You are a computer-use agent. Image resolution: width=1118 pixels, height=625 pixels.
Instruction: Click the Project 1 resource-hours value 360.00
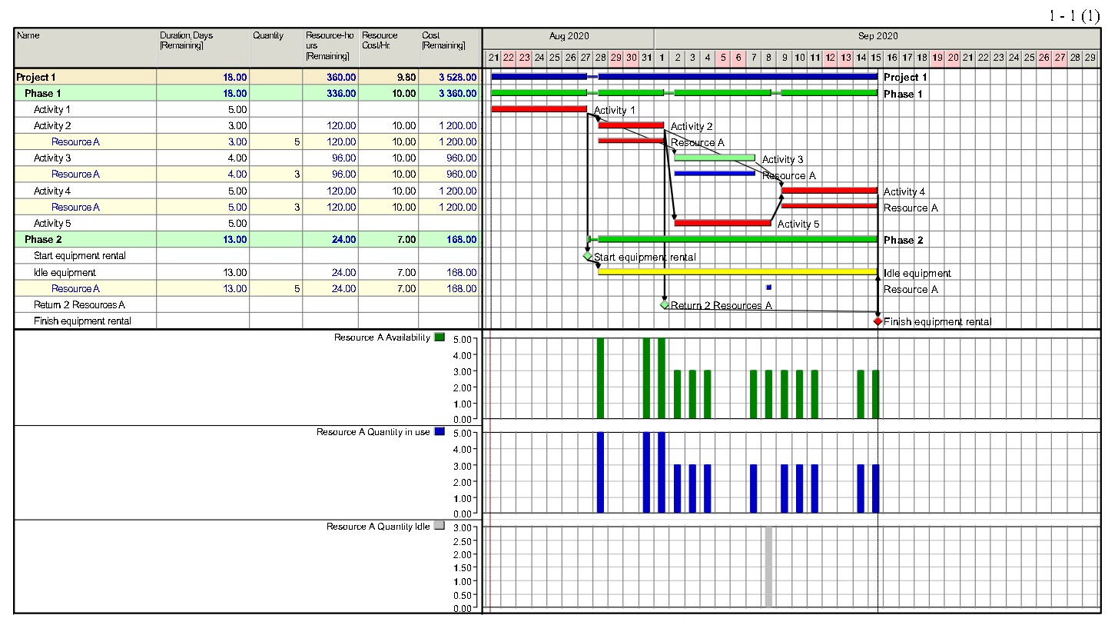(x=340, y=77)
